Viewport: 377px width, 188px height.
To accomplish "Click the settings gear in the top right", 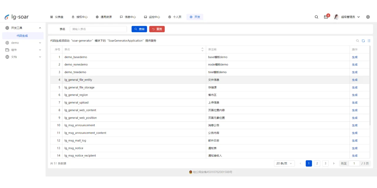I will click(x=368, y=17).
